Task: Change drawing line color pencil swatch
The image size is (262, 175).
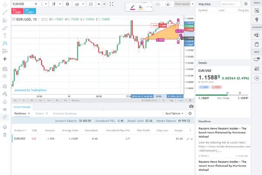Action: [x=132, y=7]
